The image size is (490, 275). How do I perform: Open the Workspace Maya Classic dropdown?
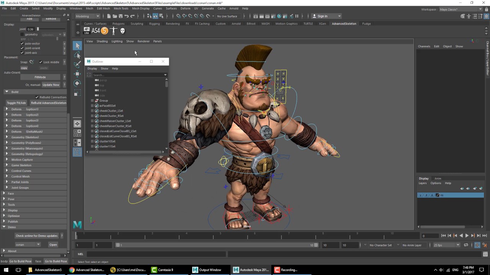coord(461,9)
